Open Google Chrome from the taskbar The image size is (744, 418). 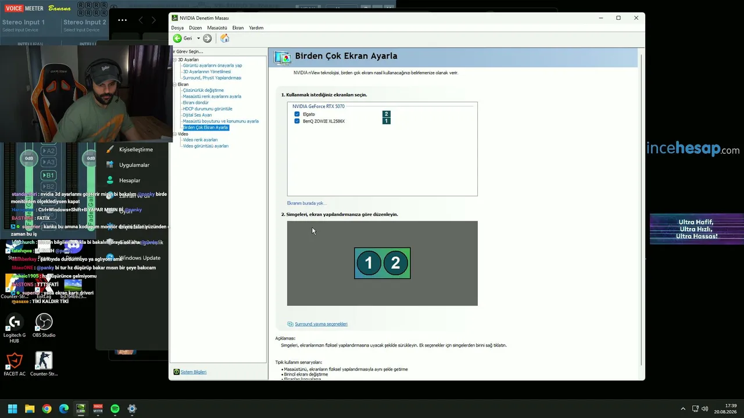46,409
